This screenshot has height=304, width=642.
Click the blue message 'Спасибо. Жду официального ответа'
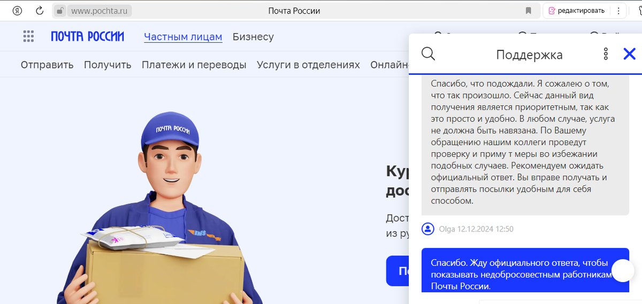pos(525,270)
